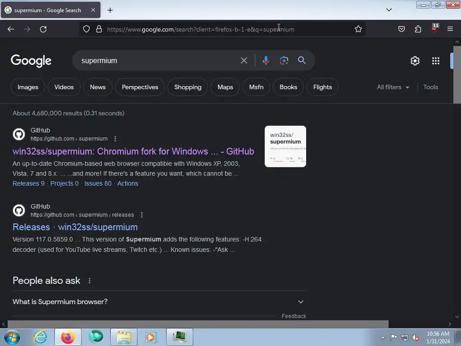The width and height of the screenshot is (461, 346).
Task: Switch to Firefox in the taskbar
Action: tap(68, 337)
